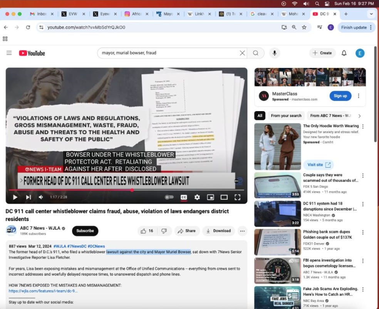The height and width of the screenshot is (309, 379).
Task: Select From ABC 7 News chip
Action: tap(330, 116)
